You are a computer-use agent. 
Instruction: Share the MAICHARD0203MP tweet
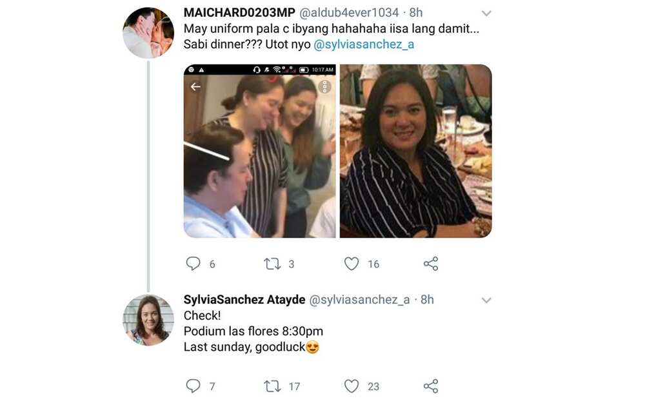(431, 264)
